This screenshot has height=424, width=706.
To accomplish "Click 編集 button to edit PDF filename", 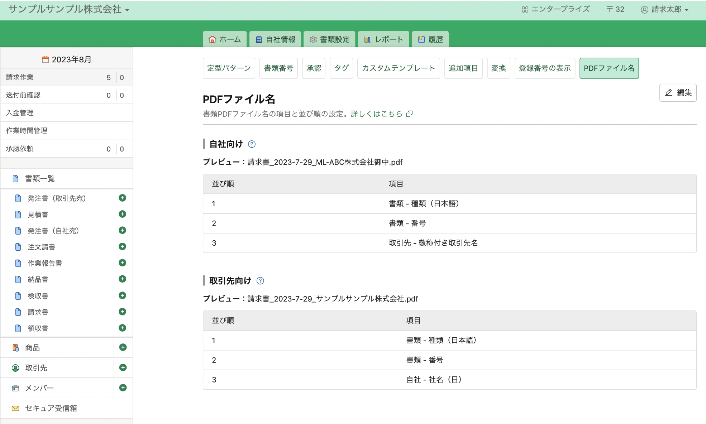I will tap(678, 93).
